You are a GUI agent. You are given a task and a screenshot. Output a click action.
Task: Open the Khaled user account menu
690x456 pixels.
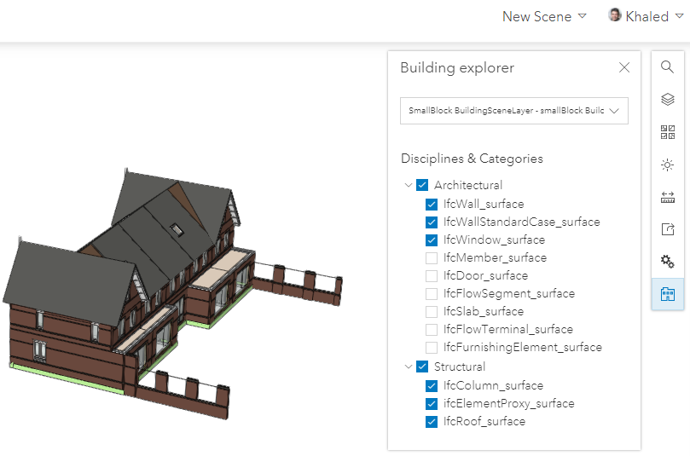click(x=646, y=16)
